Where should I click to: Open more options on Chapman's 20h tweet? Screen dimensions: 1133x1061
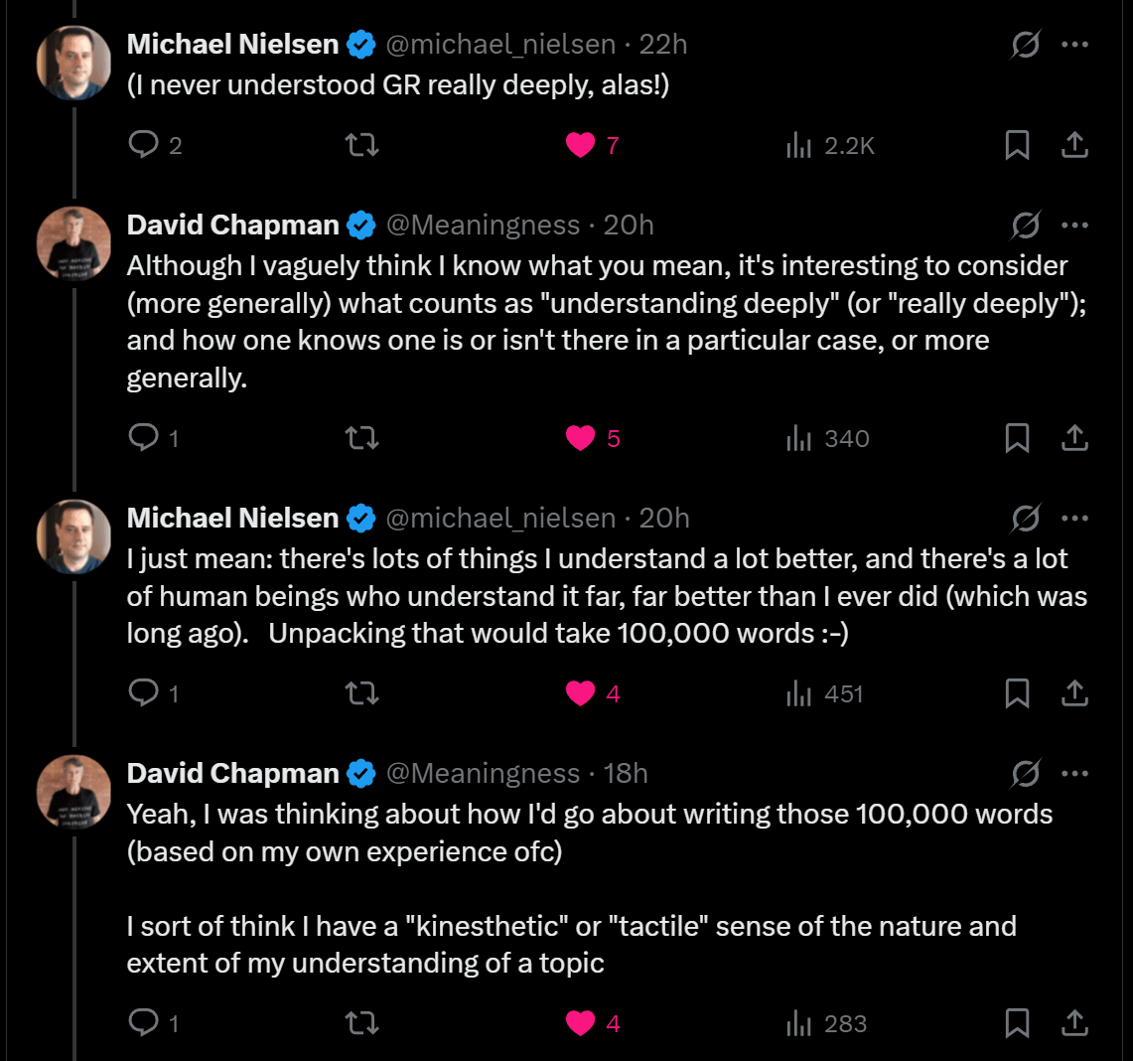(x=1074, y=226)
